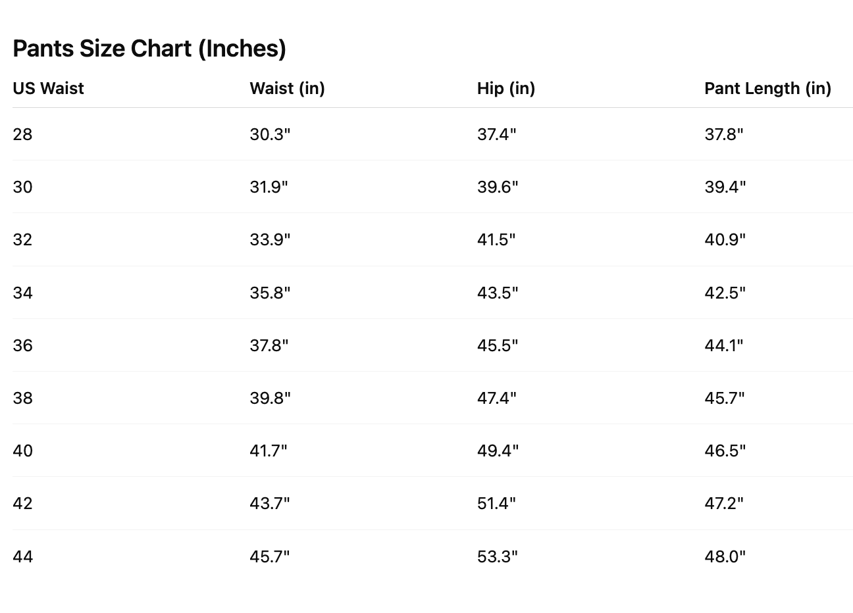The width and height of the screenshot is (853, 613).
Task: Click the 41.7" waist measurement
Action: coord(269,451)
